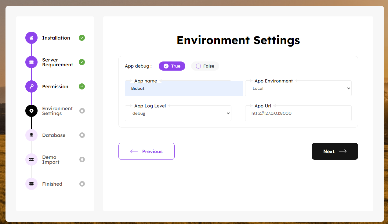Select the Server Requirement step label
The width and height of the screenshot is (388, 224).
[x=57, y=62]
